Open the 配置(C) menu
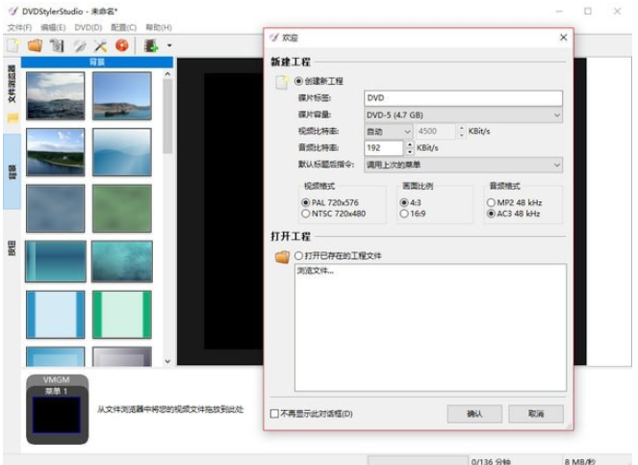Viewport: 638px width, 465px height. coord(122,28)
